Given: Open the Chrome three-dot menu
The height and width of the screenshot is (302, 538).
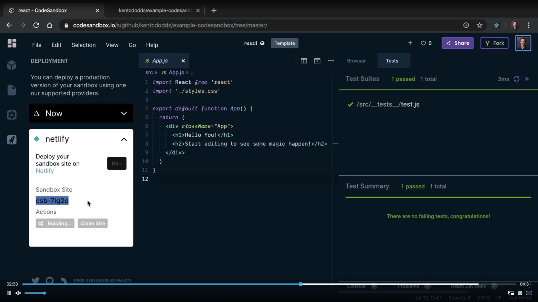Looking at the screenshot, I should 529,25.
